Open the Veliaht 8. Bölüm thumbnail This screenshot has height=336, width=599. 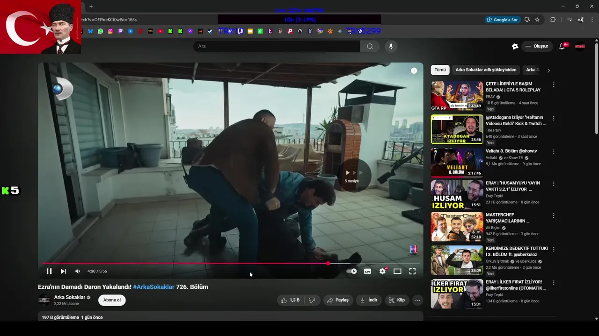point(457,163)
